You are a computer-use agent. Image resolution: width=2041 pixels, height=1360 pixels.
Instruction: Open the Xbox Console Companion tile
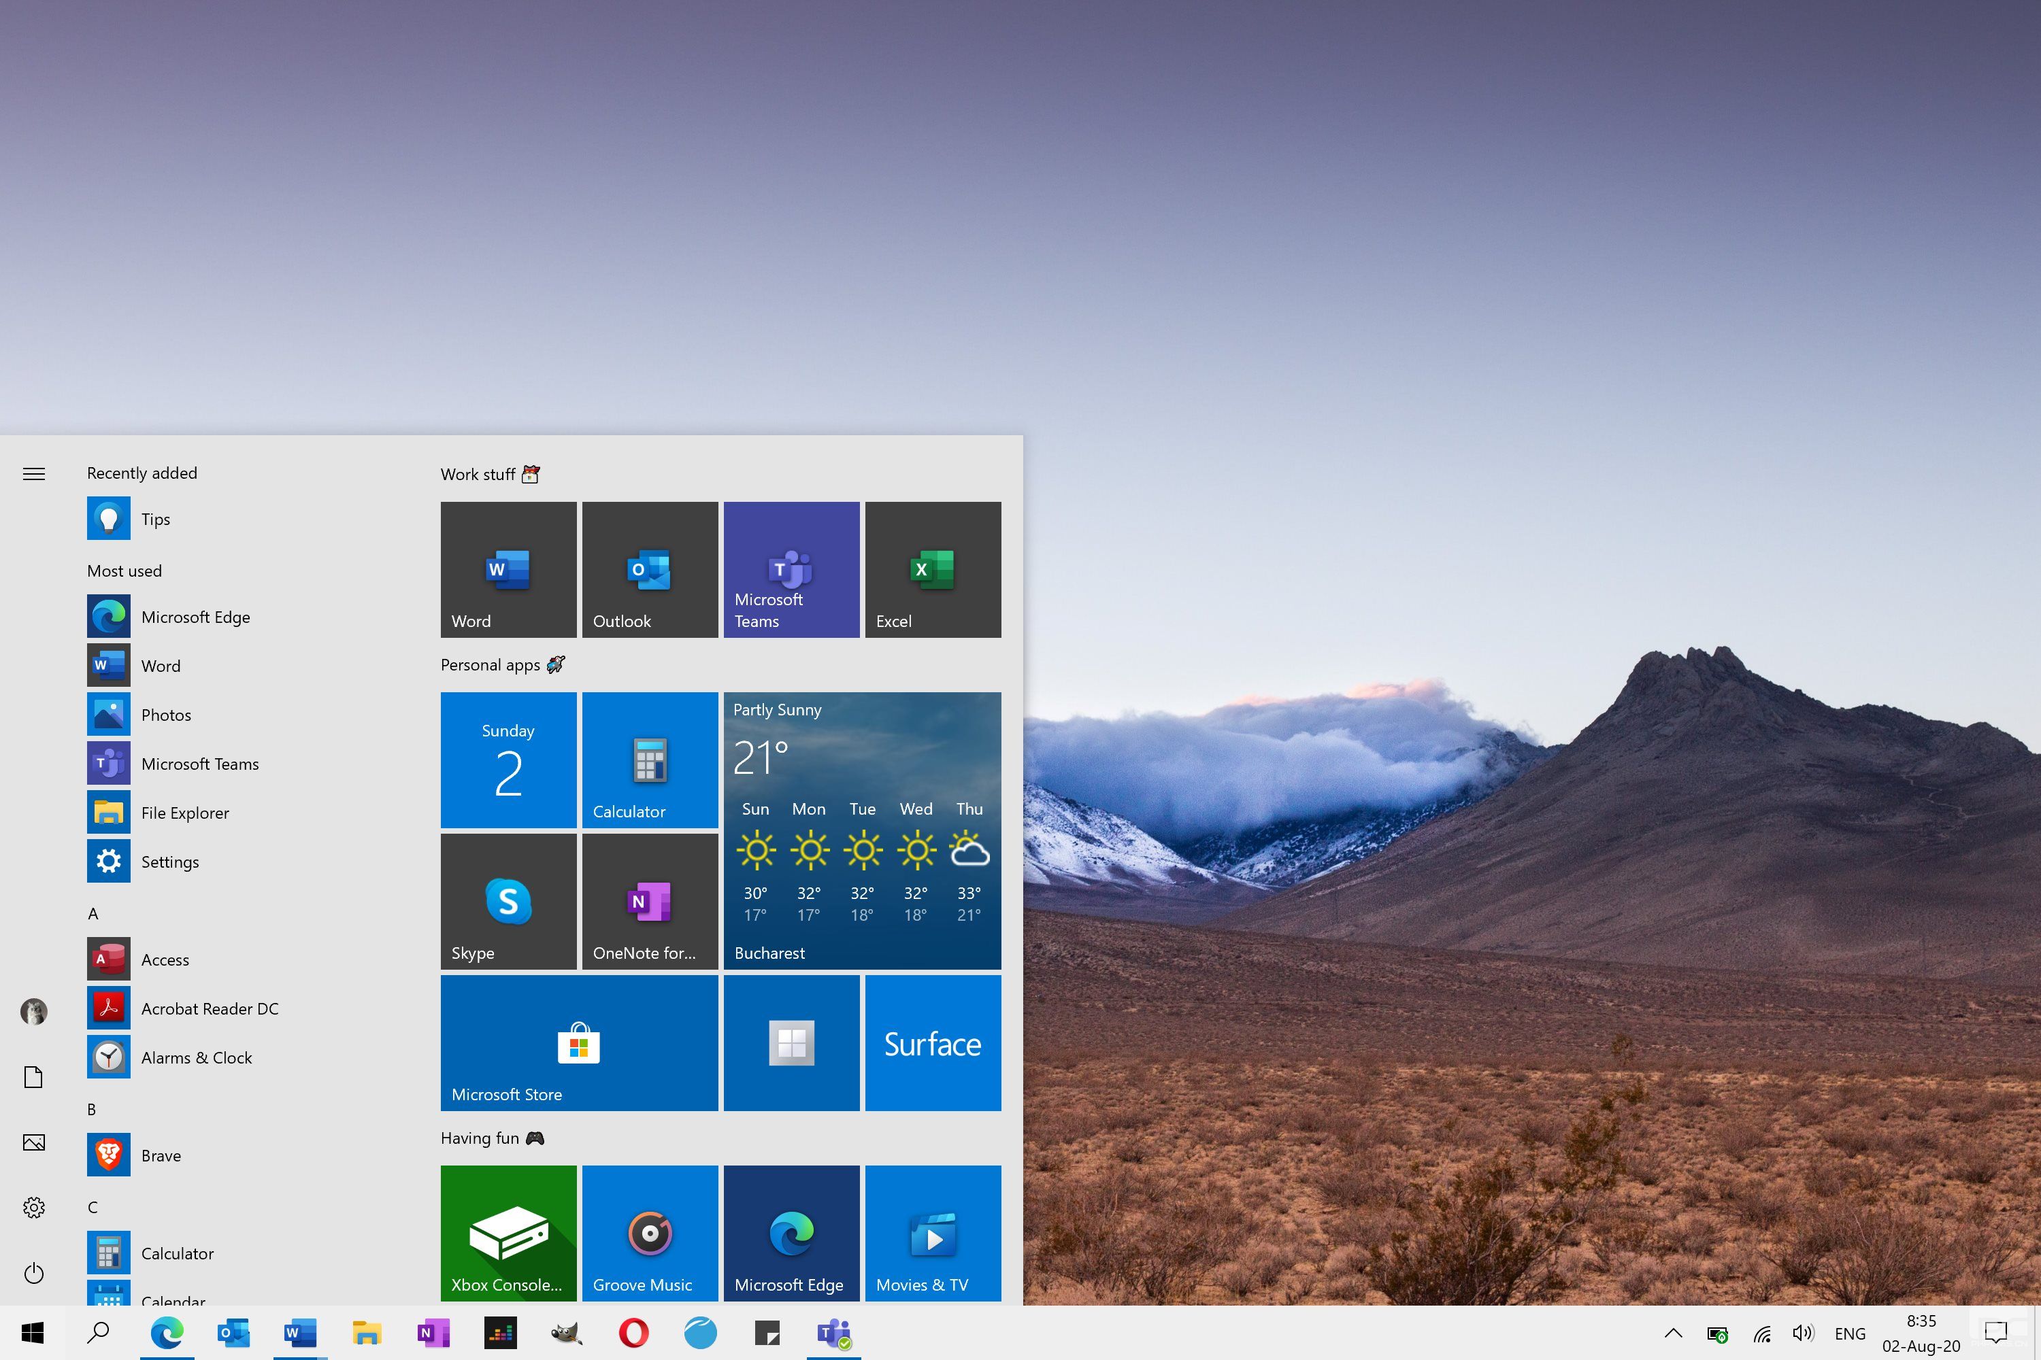tap(508, 1234)
